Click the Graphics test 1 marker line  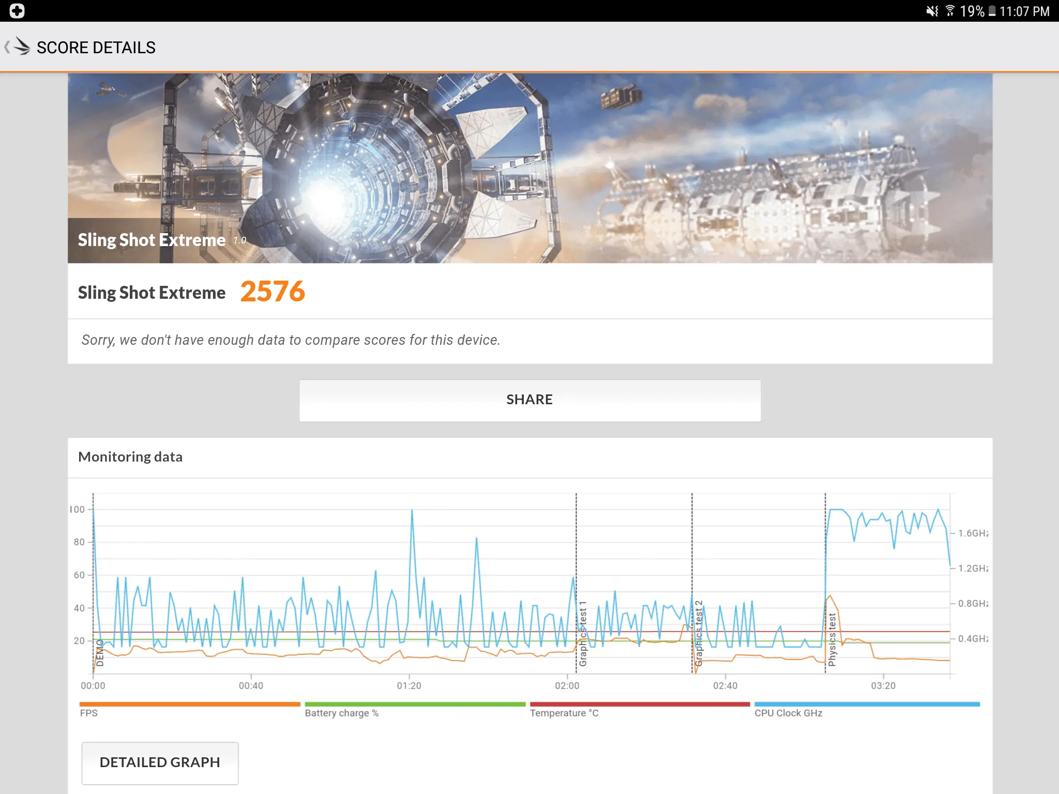click(x=577, y=583)
